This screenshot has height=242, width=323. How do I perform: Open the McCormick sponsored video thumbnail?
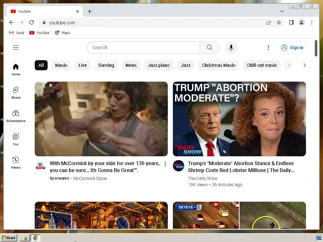pos(101,119)
